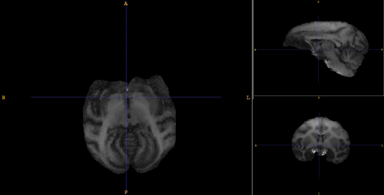This screenshot has width=384, height=195.
Task: Click the inferior 'I' label in coronal view
Action: 319,193
